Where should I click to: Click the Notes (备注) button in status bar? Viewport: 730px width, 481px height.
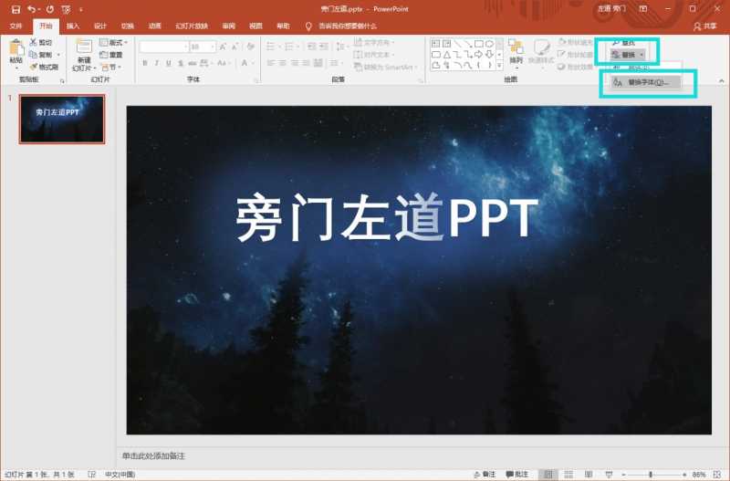click(485, 474)
